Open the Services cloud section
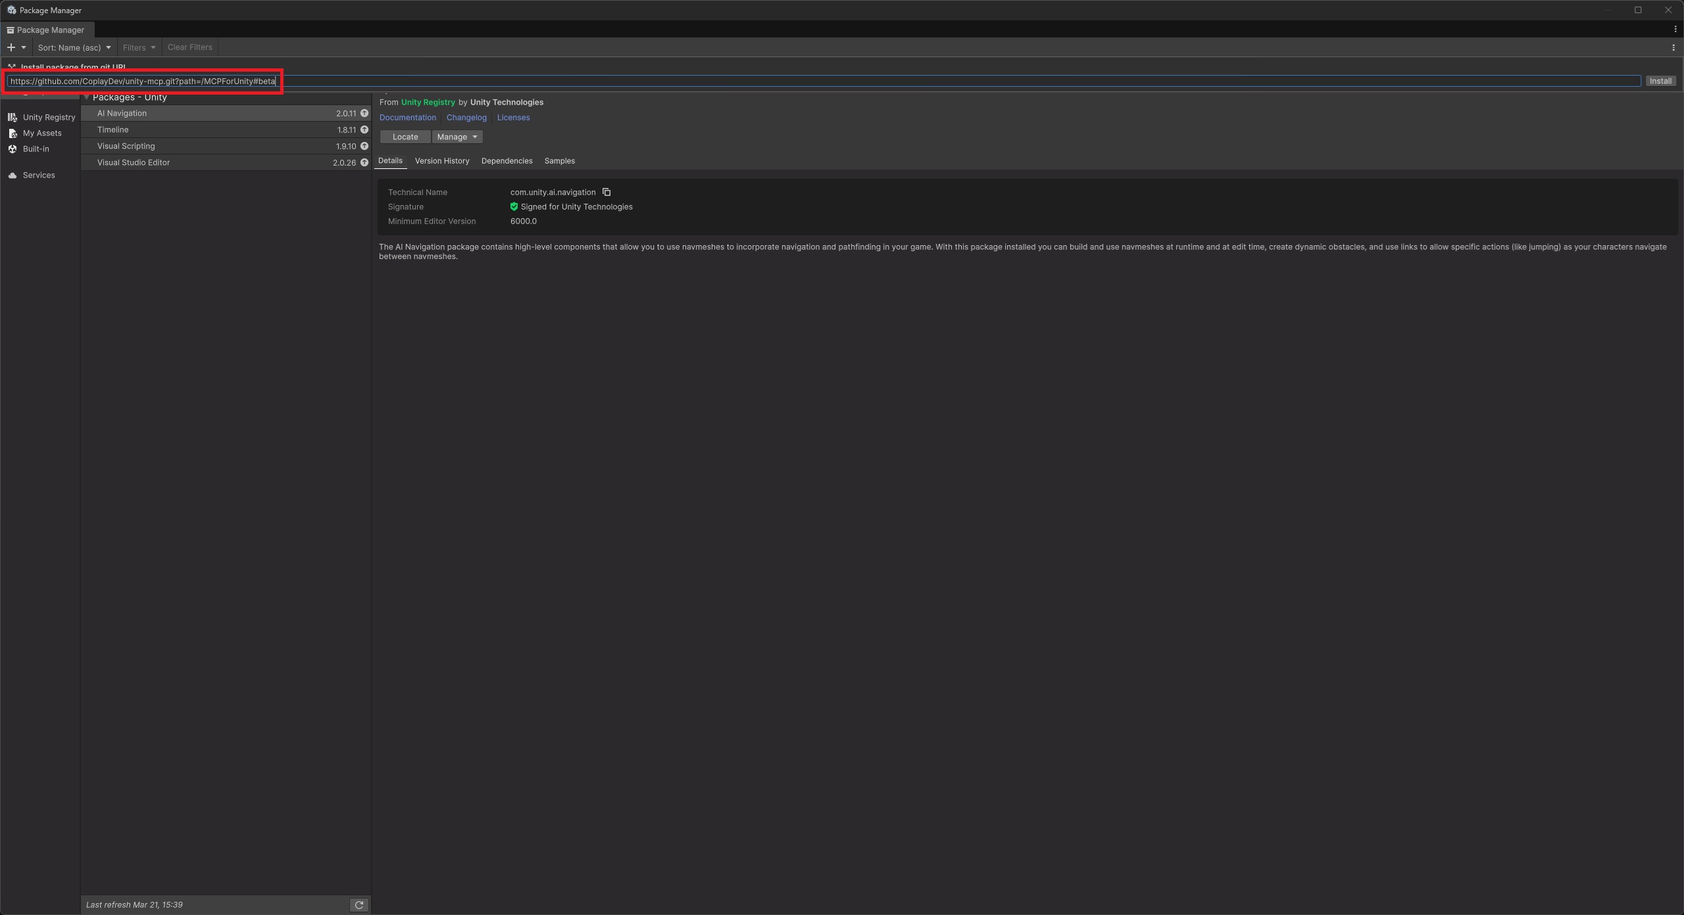1684x915 pixels. coord(38,175)
